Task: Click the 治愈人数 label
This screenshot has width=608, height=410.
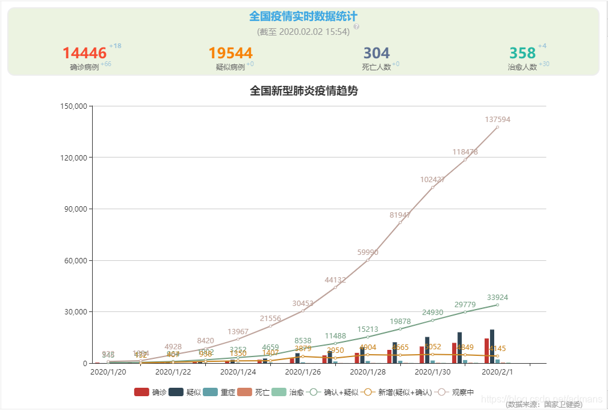Action: click(523, 67)
